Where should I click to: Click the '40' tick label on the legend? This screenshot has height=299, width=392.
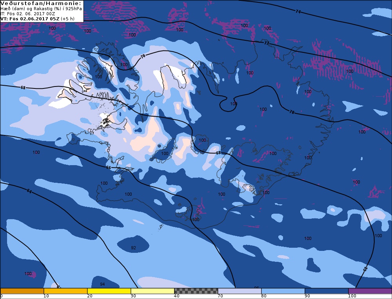[176, 296]
